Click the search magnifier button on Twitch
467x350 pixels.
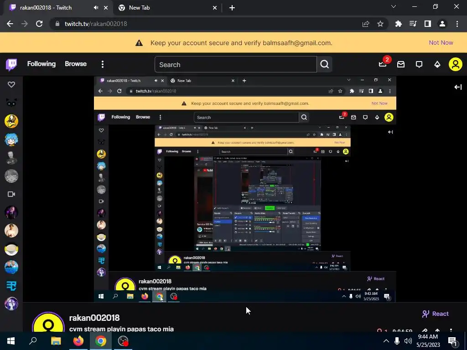325,64
